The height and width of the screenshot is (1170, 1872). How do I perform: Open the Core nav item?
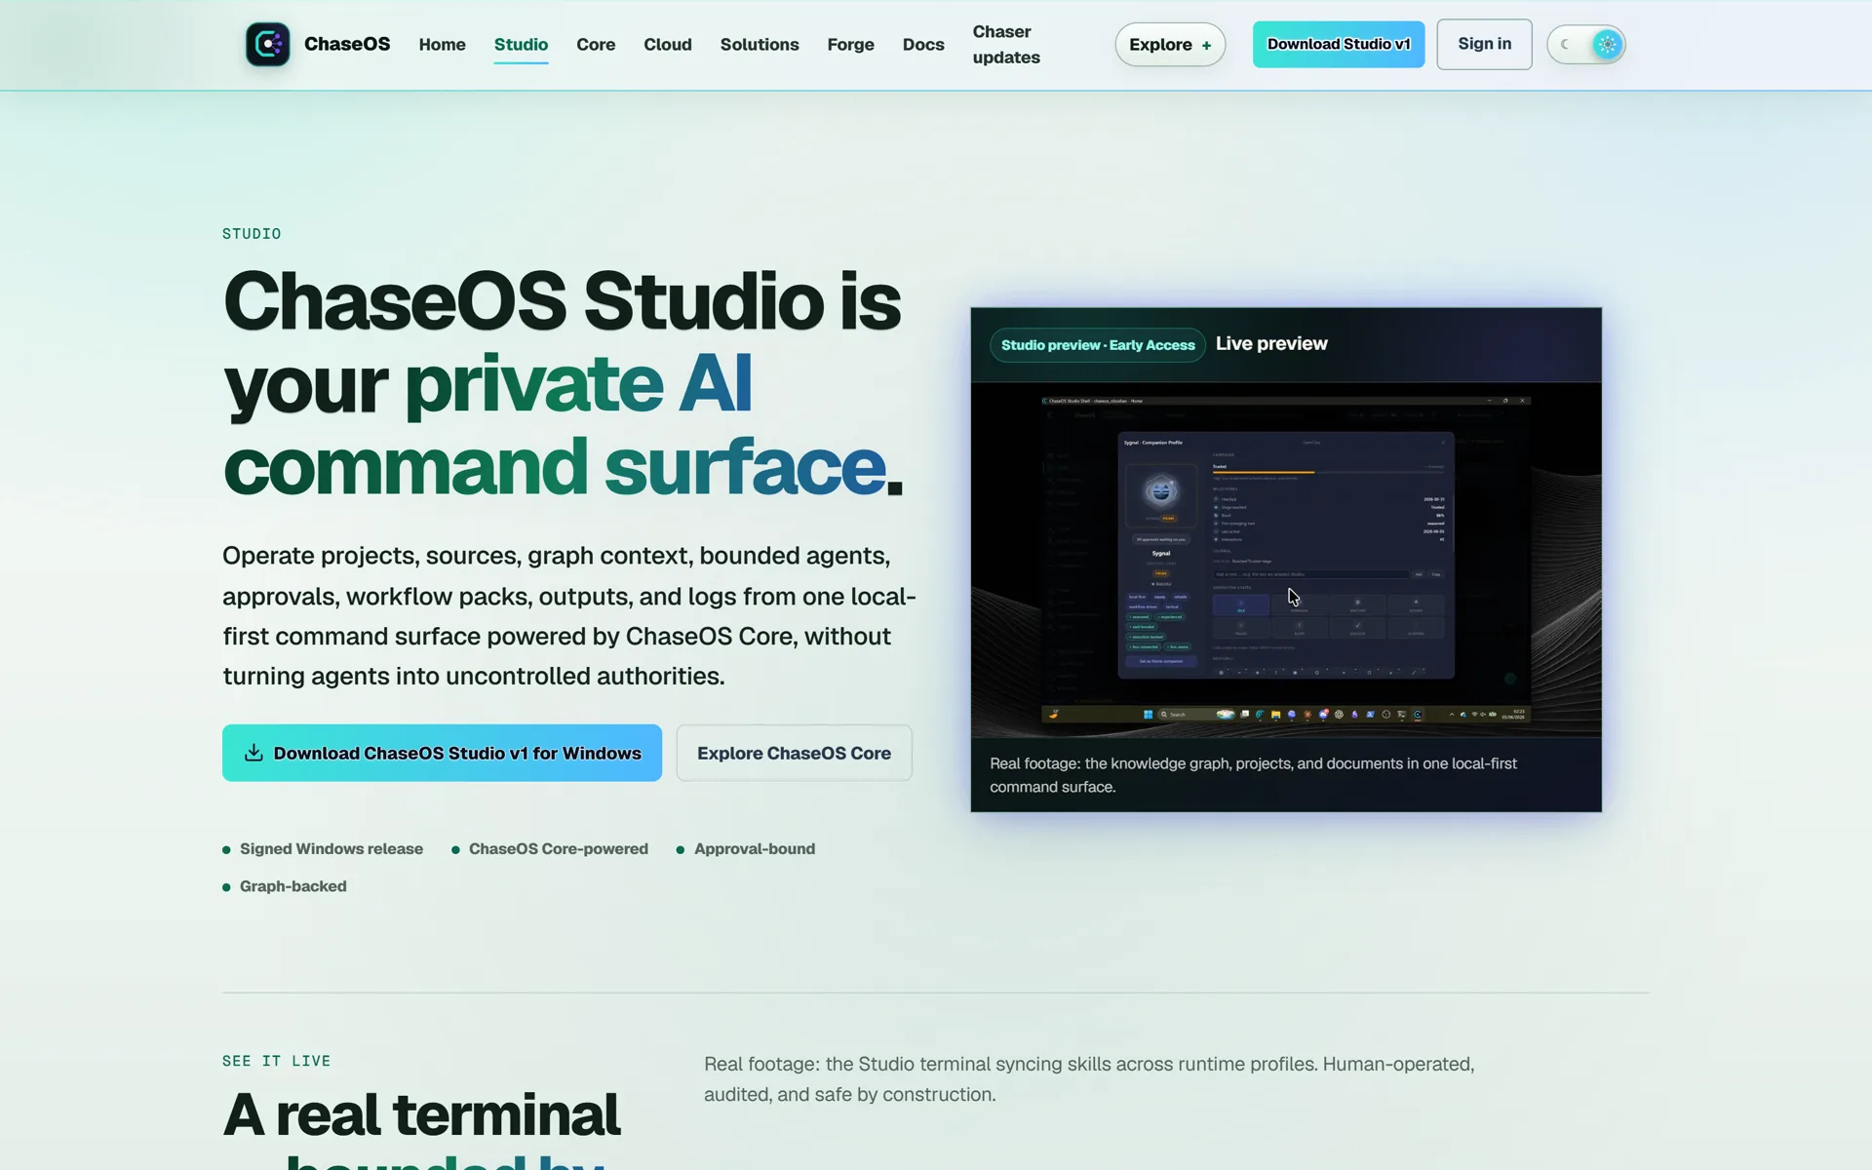(596, 45)
